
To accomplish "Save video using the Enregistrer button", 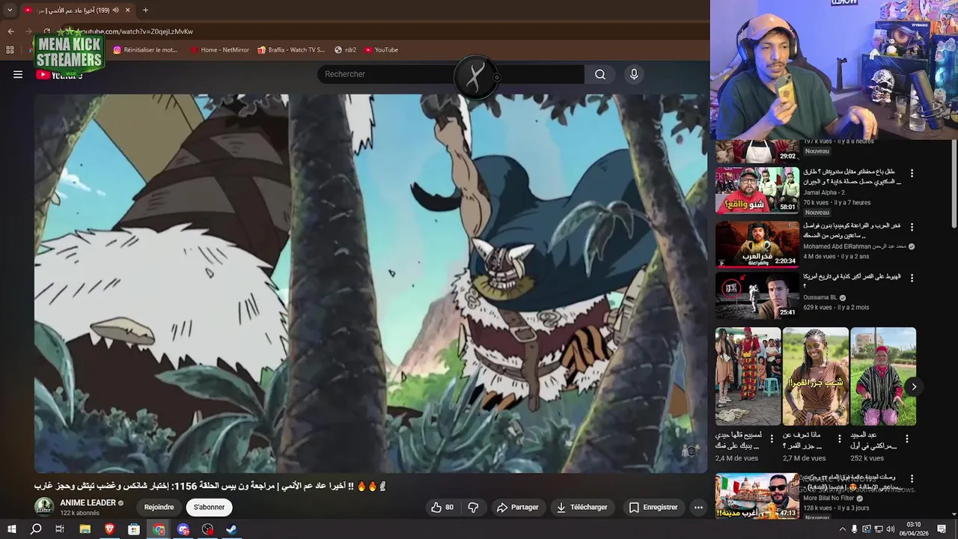I will 653,507.
